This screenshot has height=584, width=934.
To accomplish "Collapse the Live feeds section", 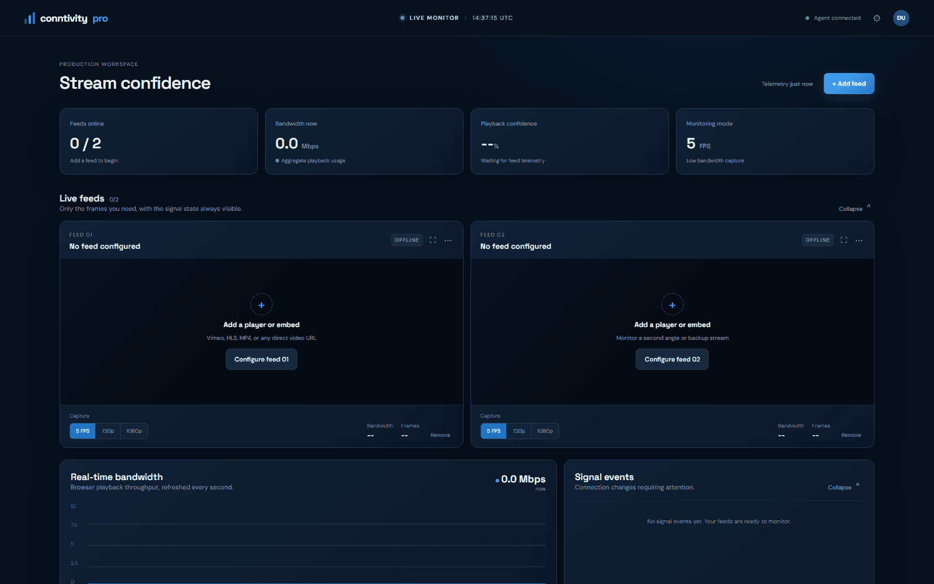I will coord(855,208).
